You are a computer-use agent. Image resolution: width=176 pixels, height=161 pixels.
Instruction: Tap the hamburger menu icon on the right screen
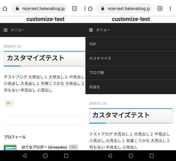click(x=91, y=30)
